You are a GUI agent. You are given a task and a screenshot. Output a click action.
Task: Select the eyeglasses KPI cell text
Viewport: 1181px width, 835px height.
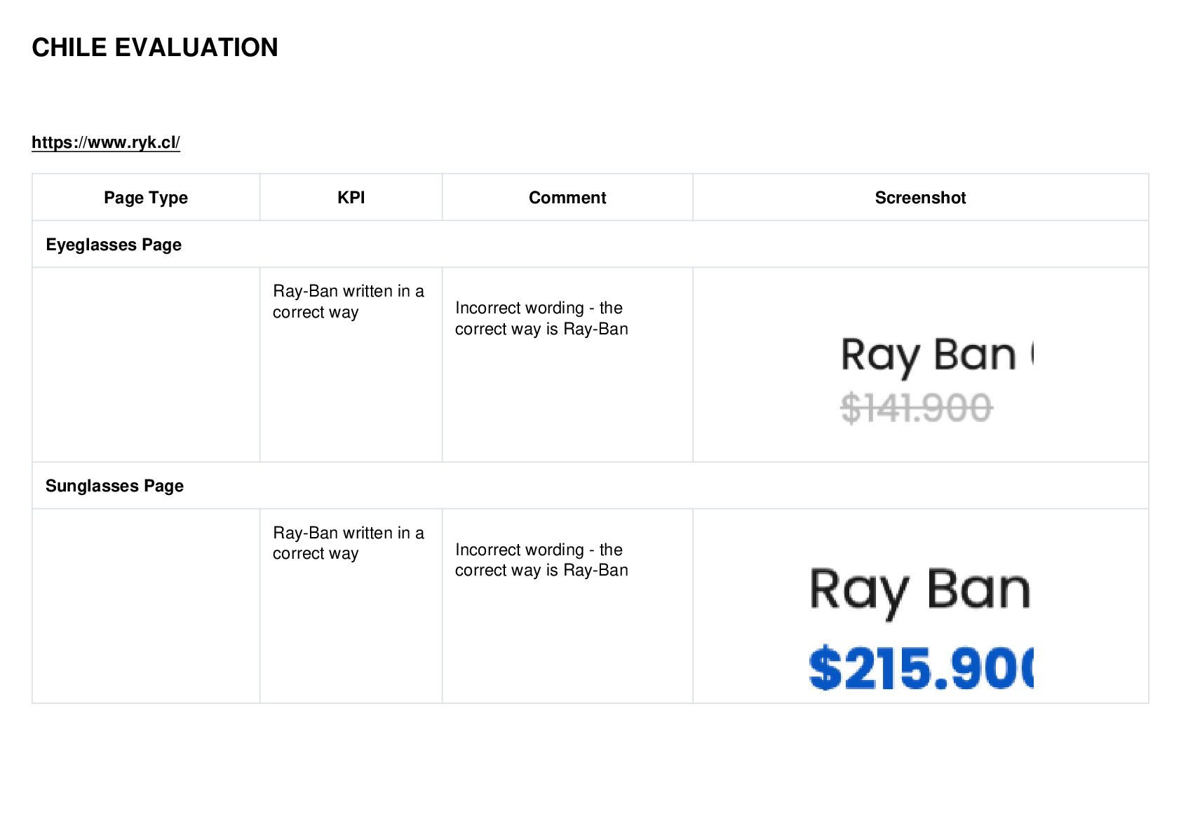coord(349,301)
